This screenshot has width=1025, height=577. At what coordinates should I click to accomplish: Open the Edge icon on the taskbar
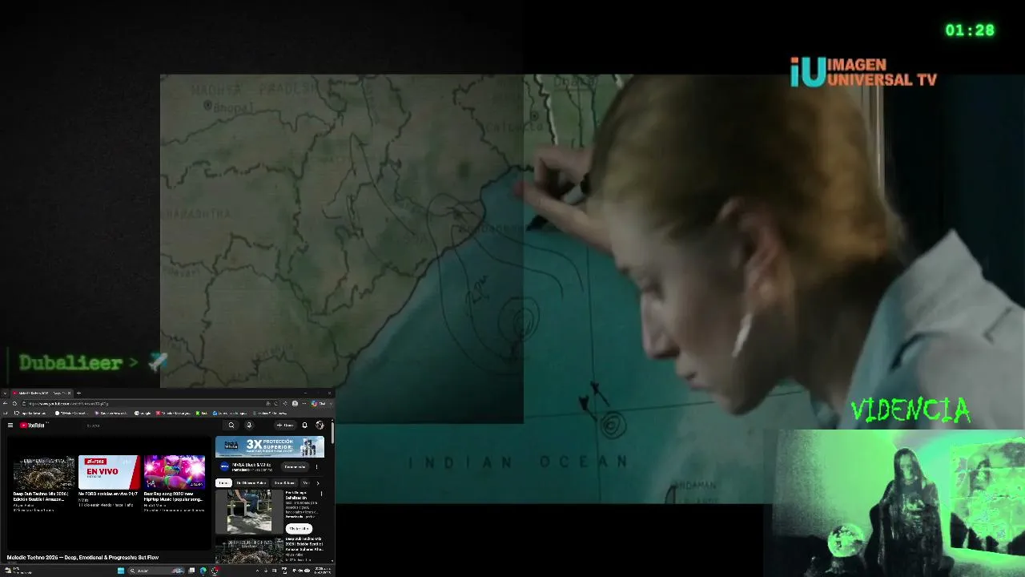pos(203,571)
